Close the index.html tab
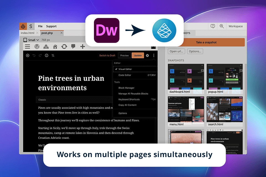 (37, 33)
